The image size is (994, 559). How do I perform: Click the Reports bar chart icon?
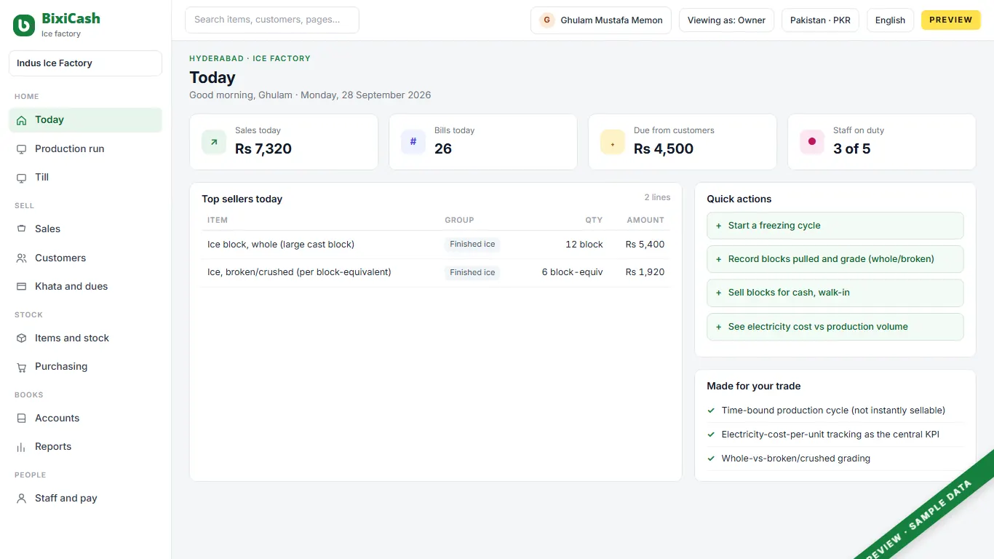tap(21, 447)
